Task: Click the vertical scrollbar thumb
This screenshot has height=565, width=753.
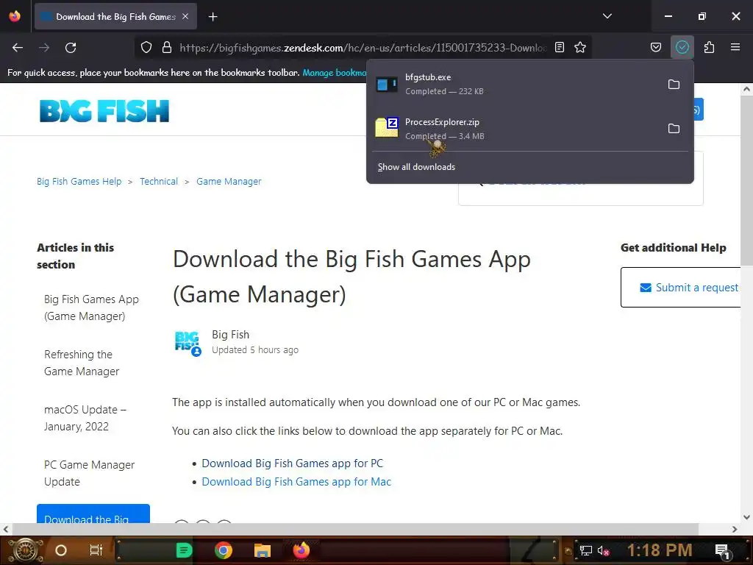Action: 746,180
